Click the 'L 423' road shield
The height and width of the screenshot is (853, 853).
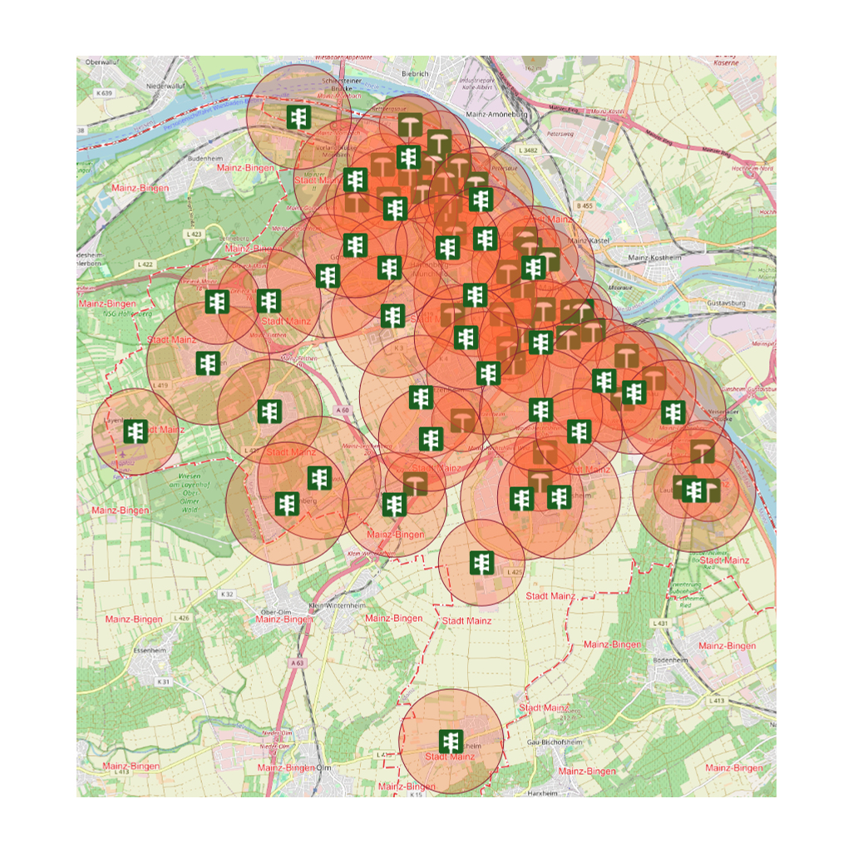pyautogui.click(x=195, y=234)
